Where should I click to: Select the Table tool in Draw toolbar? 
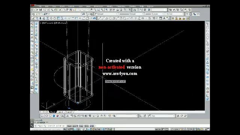[x=160, y=18]
